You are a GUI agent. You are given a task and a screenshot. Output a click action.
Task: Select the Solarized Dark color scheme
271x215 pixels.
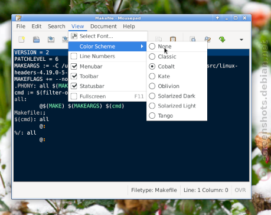pos(177,96)
